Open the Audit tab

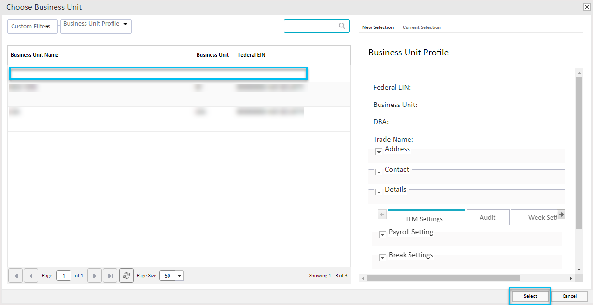(488, 217)
